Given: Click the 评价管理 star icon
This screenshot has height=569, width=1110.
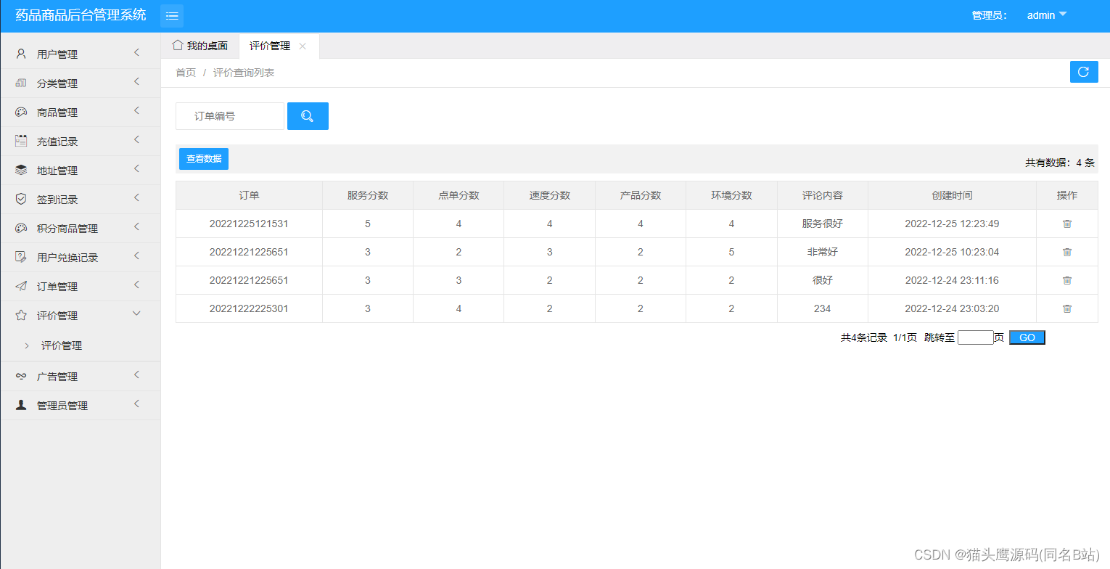Looking at the screenshot, I should point(21,315).
